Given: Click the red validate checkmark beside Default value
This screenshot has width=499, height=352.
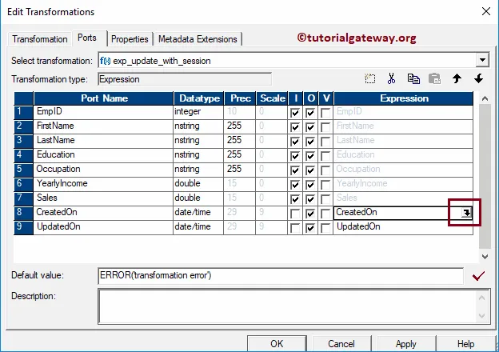Looking at the screenshot, I should (x=478, y=276).
